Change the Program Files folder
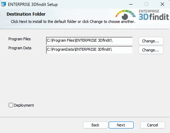This screenshot has height=133, width=170. point(151,41)
